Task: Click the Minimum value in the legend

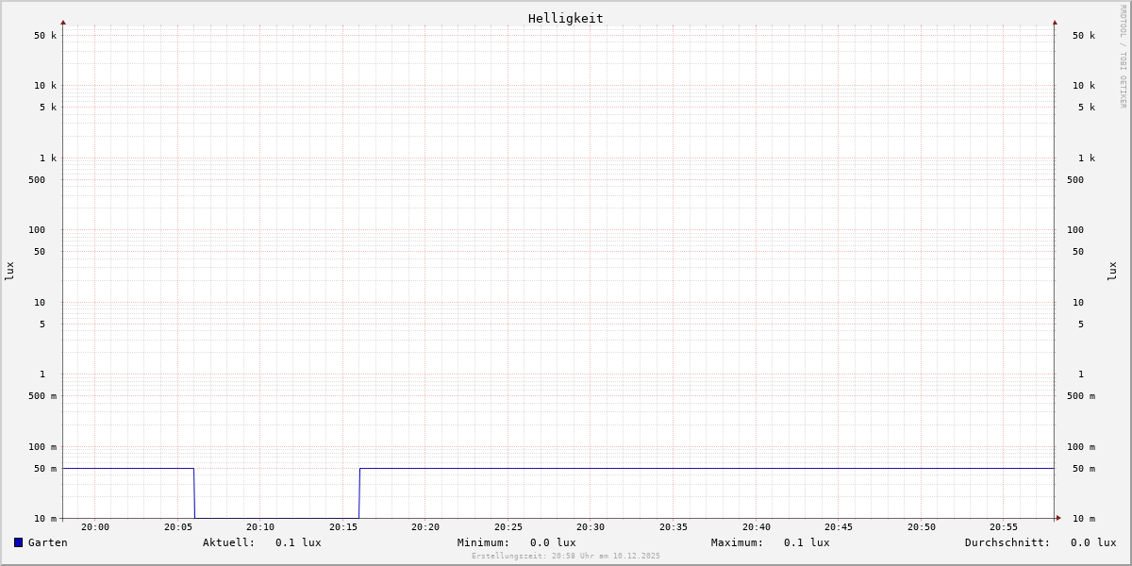Action: 553,542
